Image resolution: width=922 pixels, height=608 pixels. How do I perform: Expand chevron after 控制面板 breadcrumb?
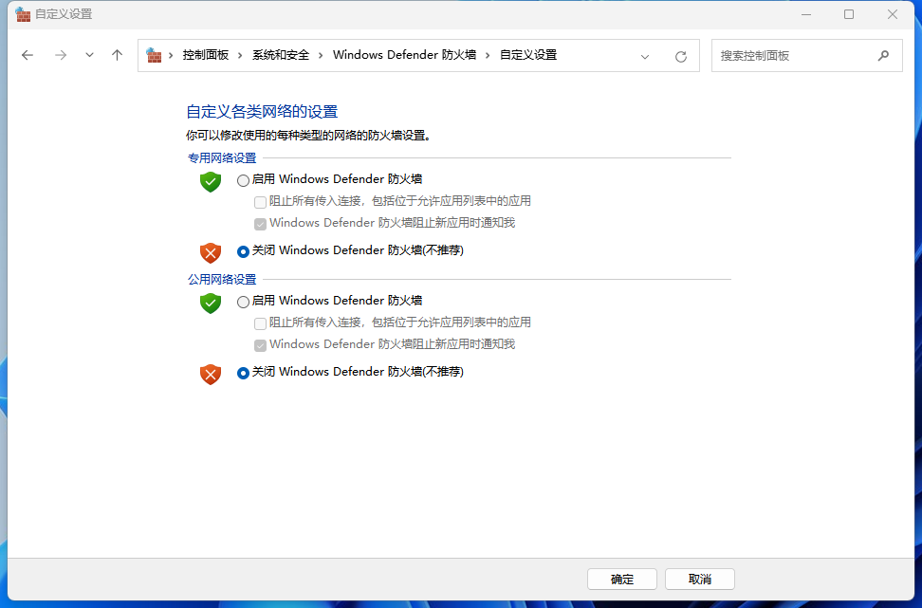(240, 55)
